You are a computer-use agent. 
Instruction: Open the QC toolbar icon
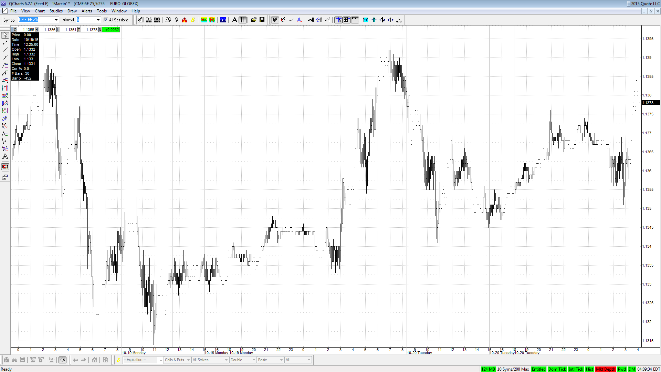tap(223, 20)
